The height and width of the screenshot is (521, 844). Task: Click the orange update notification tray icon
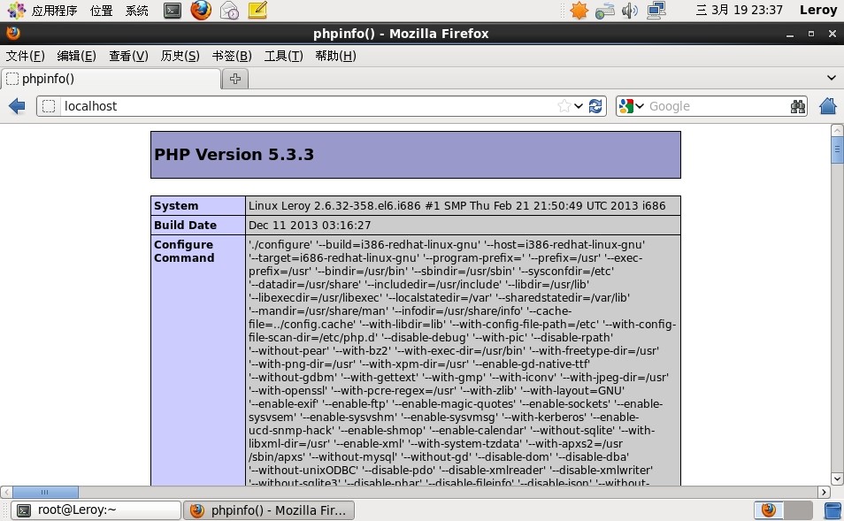[x=579, y=11]
